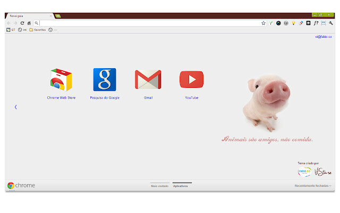Open the bookmark labeled with dots

tap(53, 30)
